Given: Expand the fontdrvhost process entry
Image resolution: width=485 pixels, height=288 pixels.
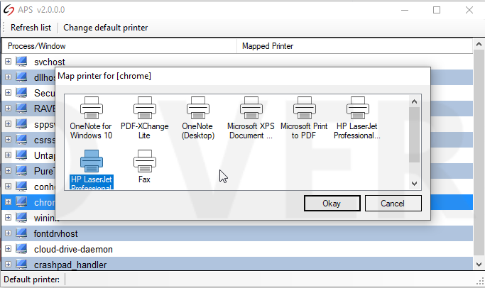Looking at the screenshot, I should [x=9, y=233].
